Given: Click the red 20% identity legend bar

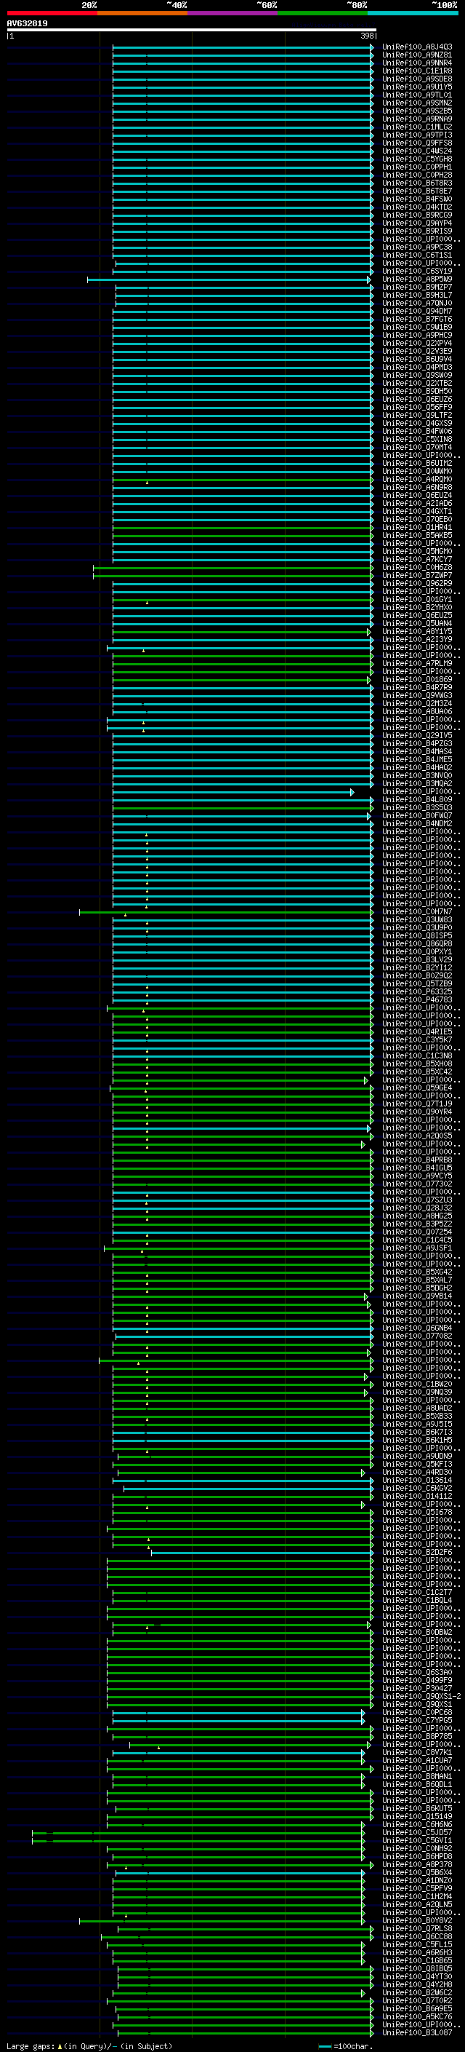Looking at the screenshot, I should click(52, 13).
